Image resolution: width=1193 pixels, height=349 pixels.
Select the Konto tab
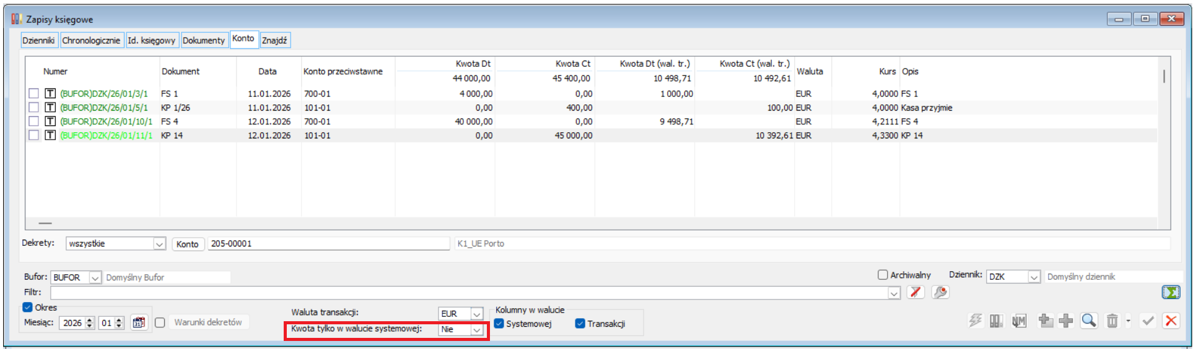(243, 38)
